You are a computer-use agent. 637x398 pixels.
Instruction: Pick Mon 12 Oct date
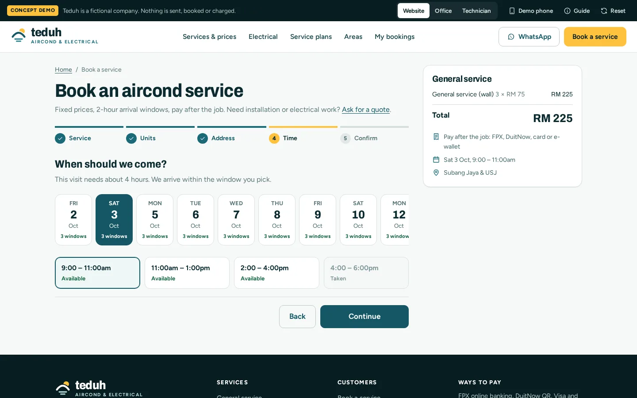(395, 220)
